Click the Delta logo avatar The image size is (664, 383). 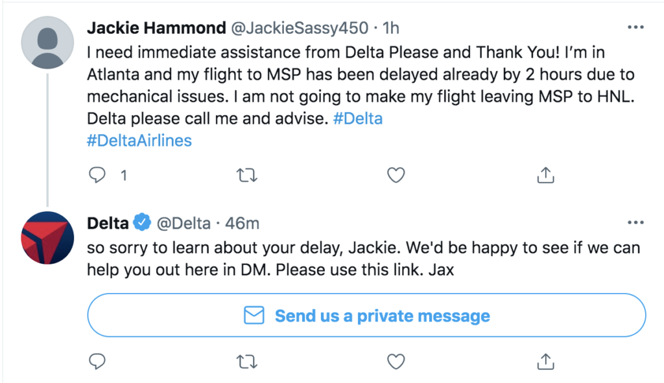tap(47, 238)
